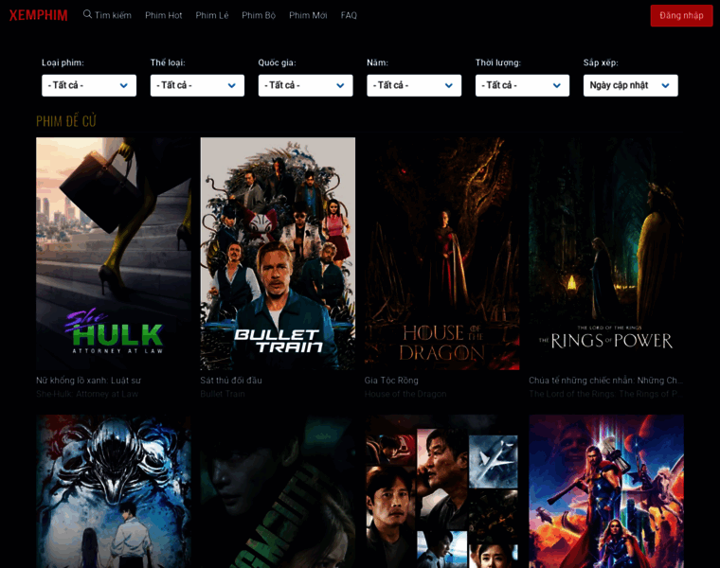The width and height of the screenshot is (720, 568).
Task: Click the Chúa tể những chiếc nhẫn title
Action: pyautogui.click(x=605, y=381)
